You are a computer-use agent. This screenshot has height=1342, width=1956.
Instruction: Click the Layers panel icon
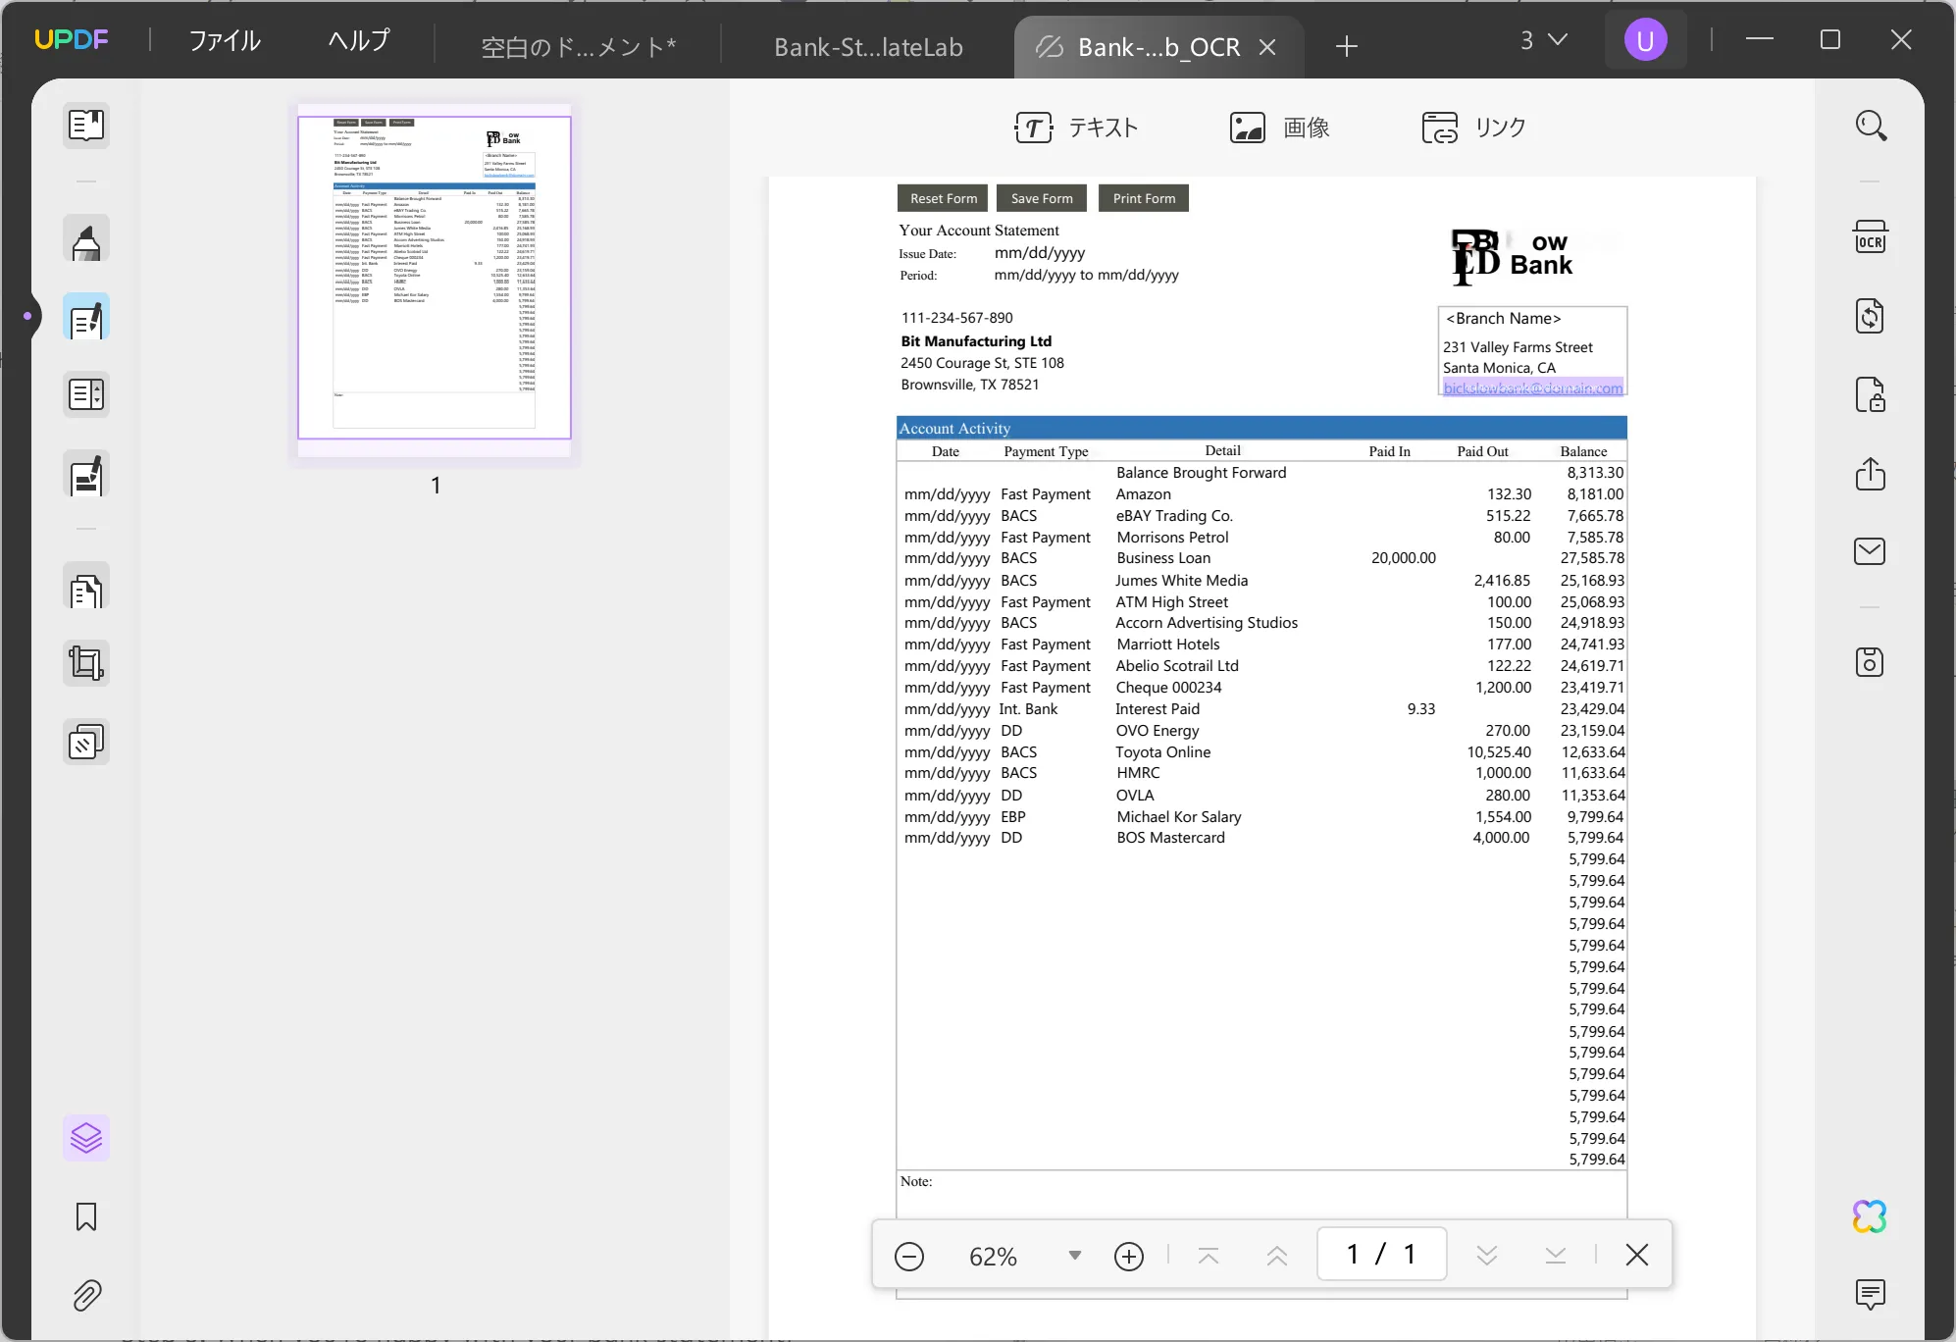[x=84, y=1138]
